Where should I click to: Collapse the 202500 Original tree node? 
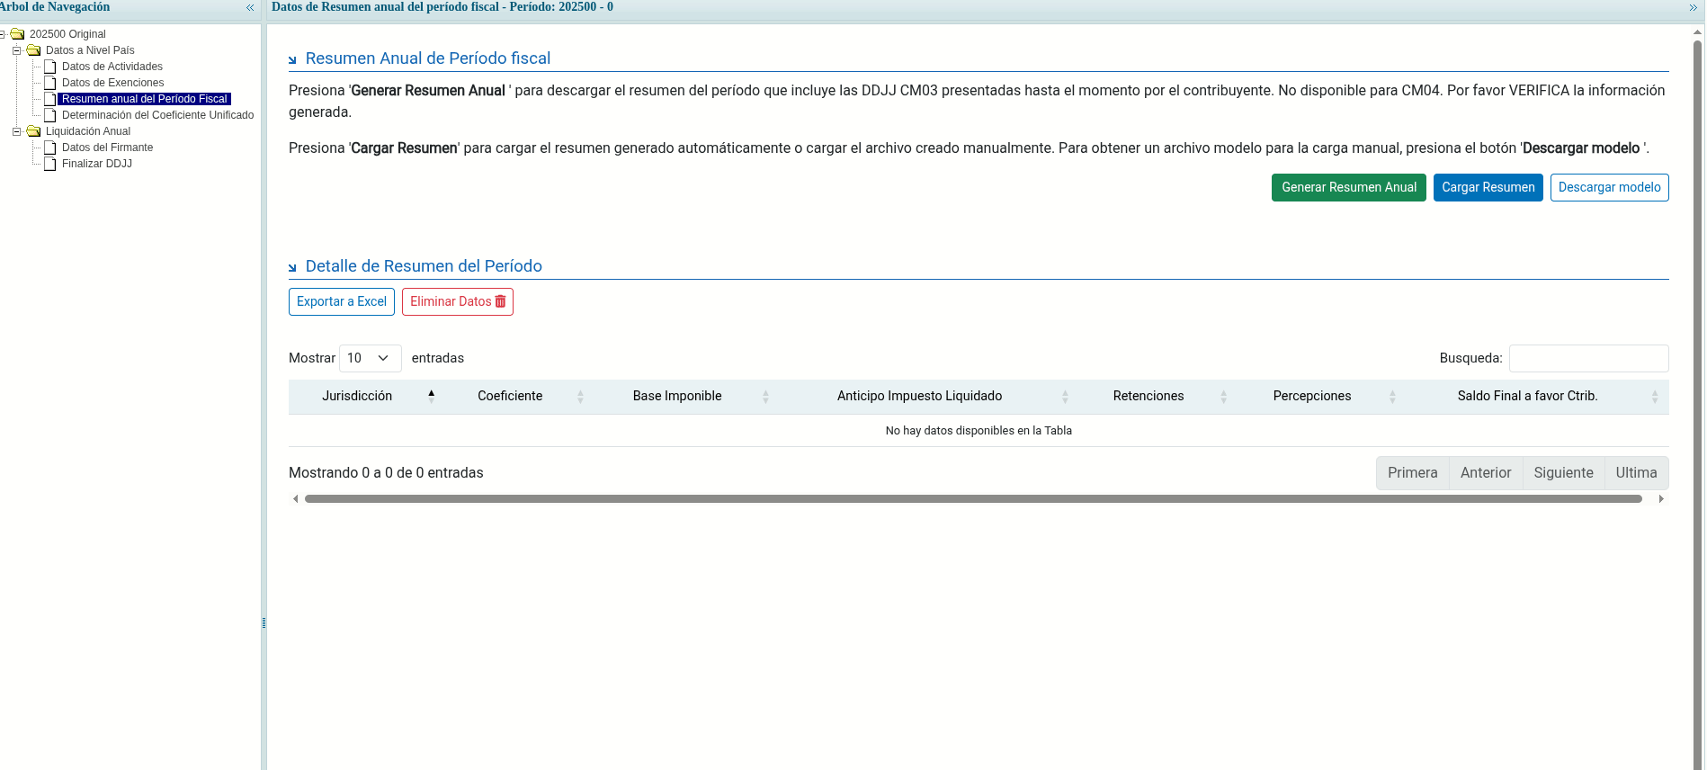[x=2, y=34]
